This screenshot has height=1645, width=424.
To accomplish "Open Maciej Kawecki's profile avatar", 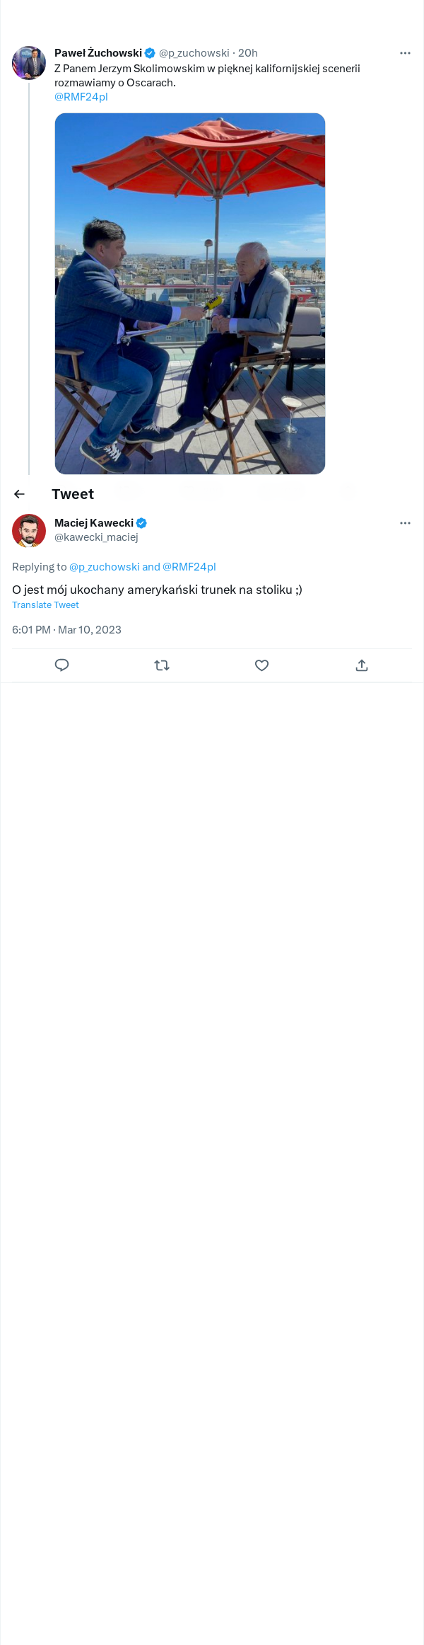I will (29, 531).
